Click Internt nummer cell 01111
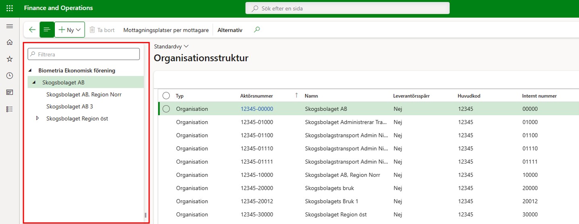 click(x=530, y=162)
